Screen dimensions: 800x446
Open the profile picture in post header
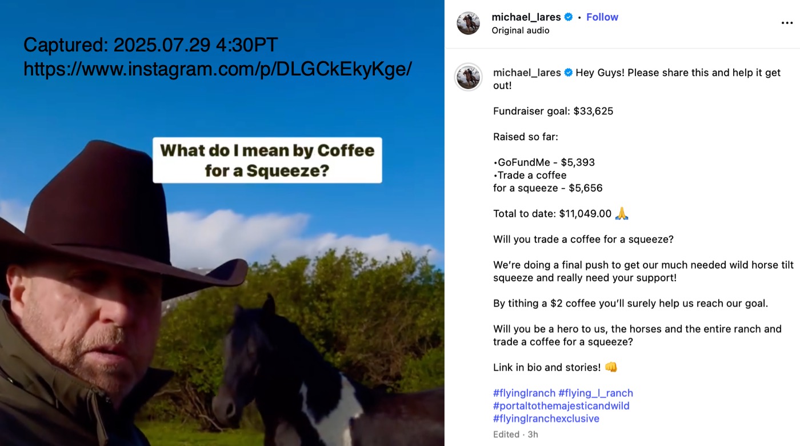click(468, 23)
